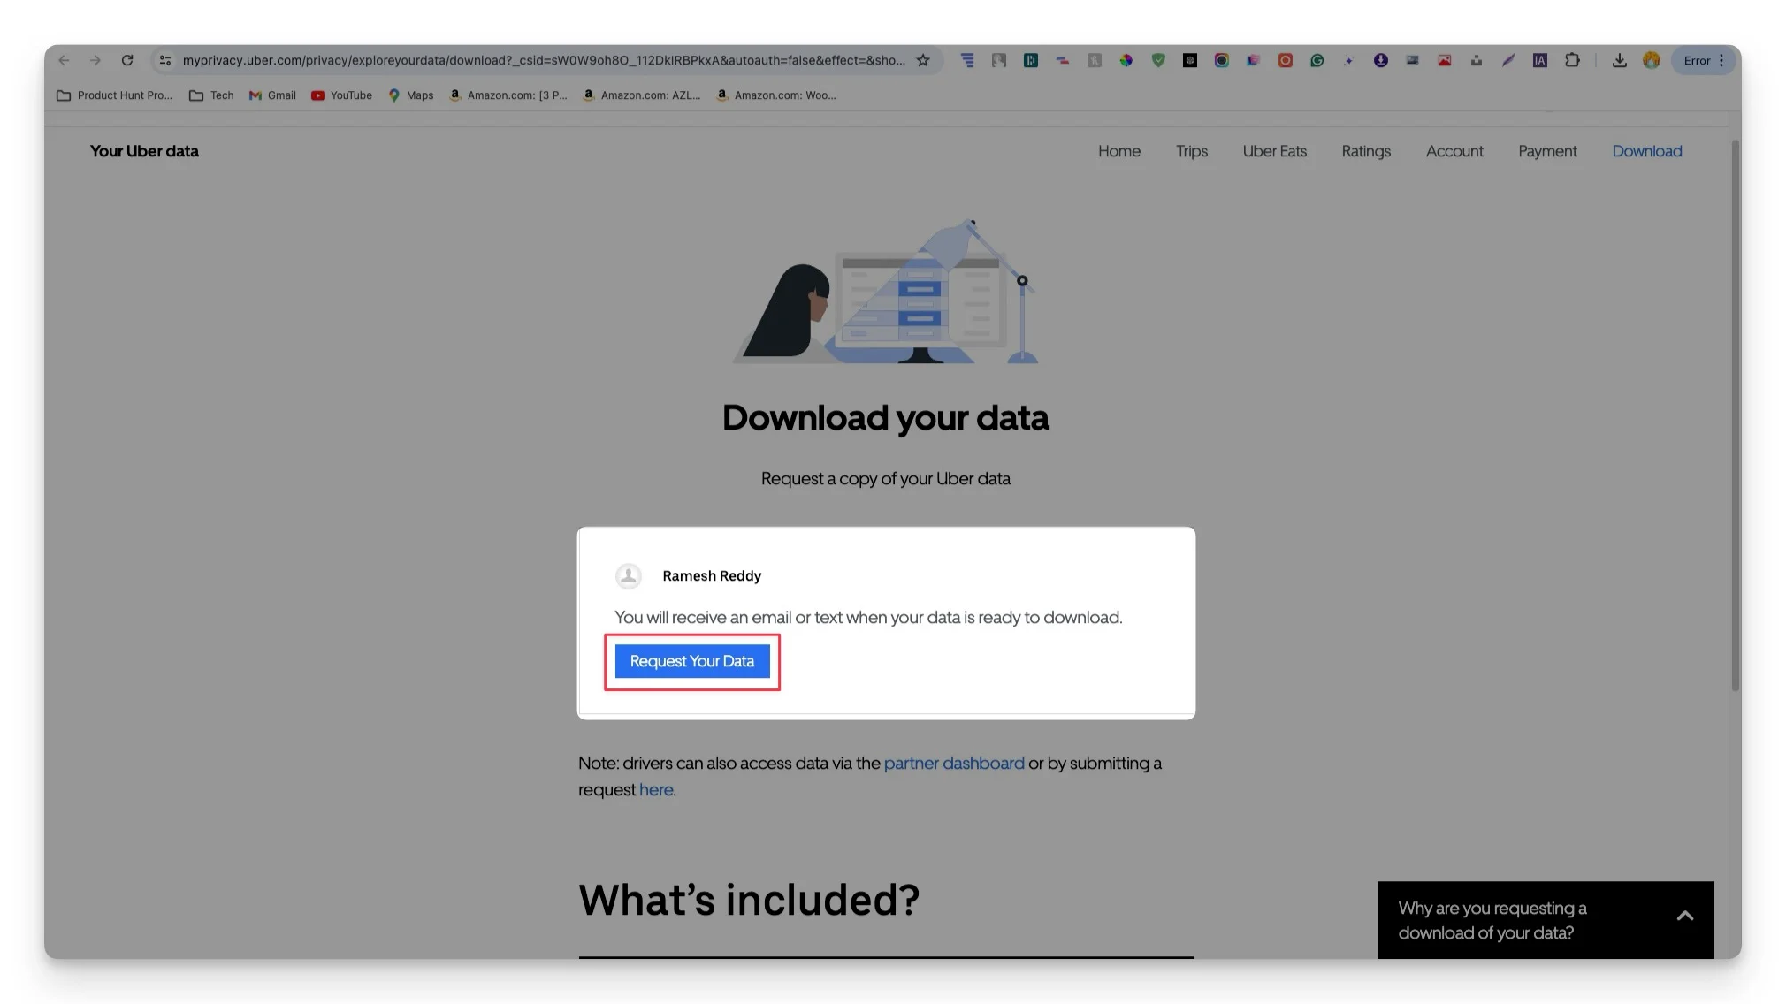This screenshot has width=1786, height=1004.
Task: Open the 'Amazon.com: Woo...' bookmark
Action: pos(776,95)
